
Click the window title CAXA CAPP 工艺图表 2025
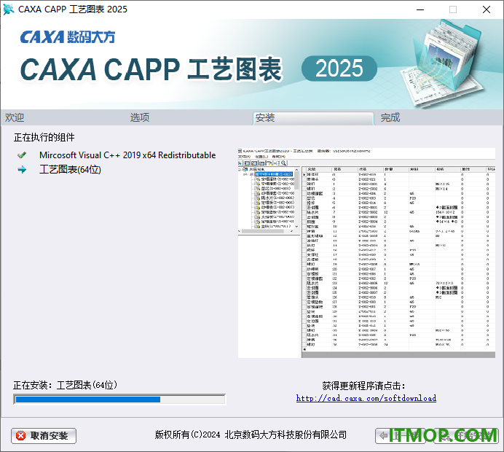click(x=73, y=9)
